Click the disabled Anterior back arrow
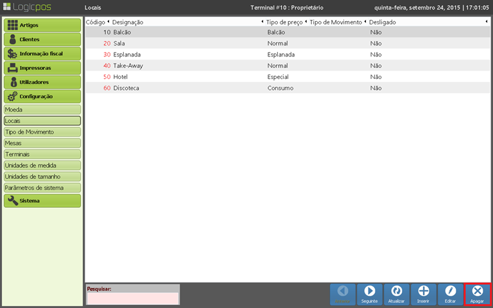This screenshot has height=308, width=493. click(x=342, y=294)
